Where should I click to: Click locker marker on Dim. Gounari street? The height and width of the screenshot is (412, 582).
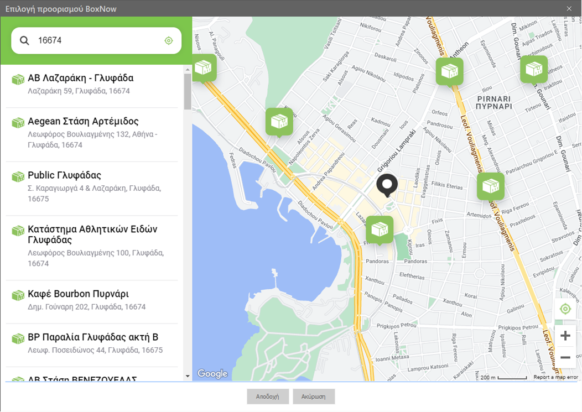[534, 70]
